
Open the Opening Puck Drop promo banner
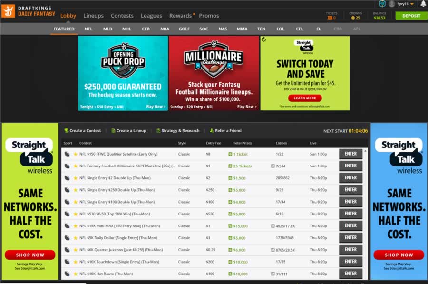[123, 73]
